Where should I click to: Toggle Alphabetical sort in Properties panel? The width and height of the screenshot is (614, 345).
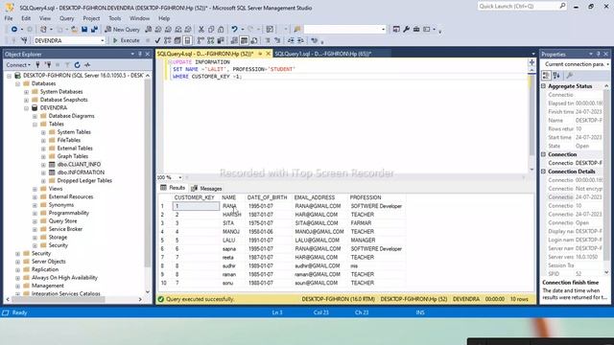[x=556, y=76]
